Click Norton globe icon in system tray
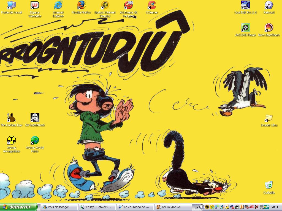The width and height of the screenshot is (282, 211). tap(207, 207)
